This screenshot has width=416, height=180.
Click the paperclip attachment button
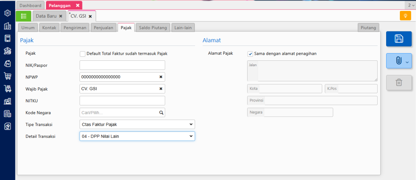click(399, 61)
